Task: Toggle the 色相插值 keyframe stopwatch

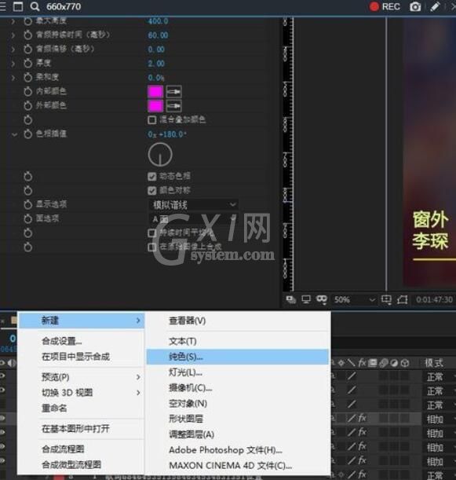Action: pyautogui.click(x=27, y=134)
